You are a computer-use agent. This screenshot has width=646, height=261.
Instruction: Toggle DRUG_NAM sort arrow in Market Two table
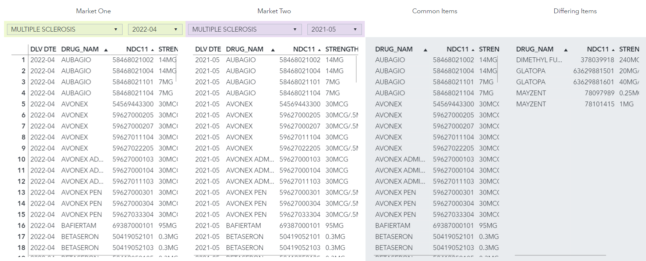[x=273, y=50]
